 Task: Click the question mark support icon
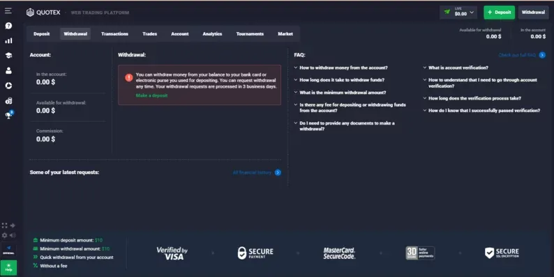pyautogui.click(x=8, y=26)
